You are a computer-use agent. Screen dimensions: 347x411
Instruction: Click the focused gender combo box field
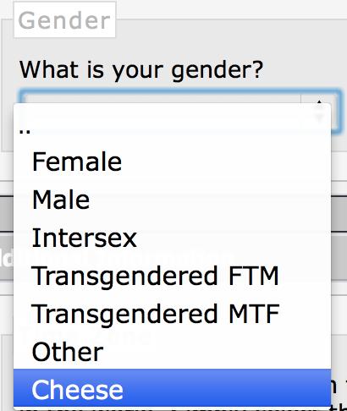coord(180,111)
